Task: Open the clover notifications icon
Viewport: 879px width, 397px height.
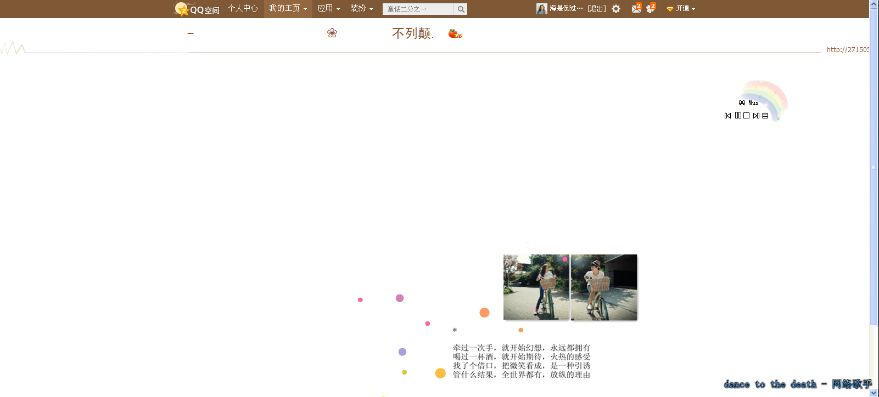Action: [x=651, y=8]
